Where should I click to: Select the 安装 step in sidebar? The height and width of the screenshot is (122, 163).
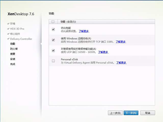[12, 59]
